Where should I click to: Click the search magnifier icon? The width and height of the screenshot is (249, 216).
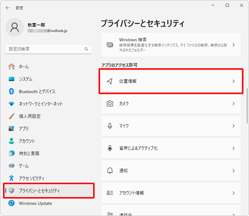tap(86, 49)
